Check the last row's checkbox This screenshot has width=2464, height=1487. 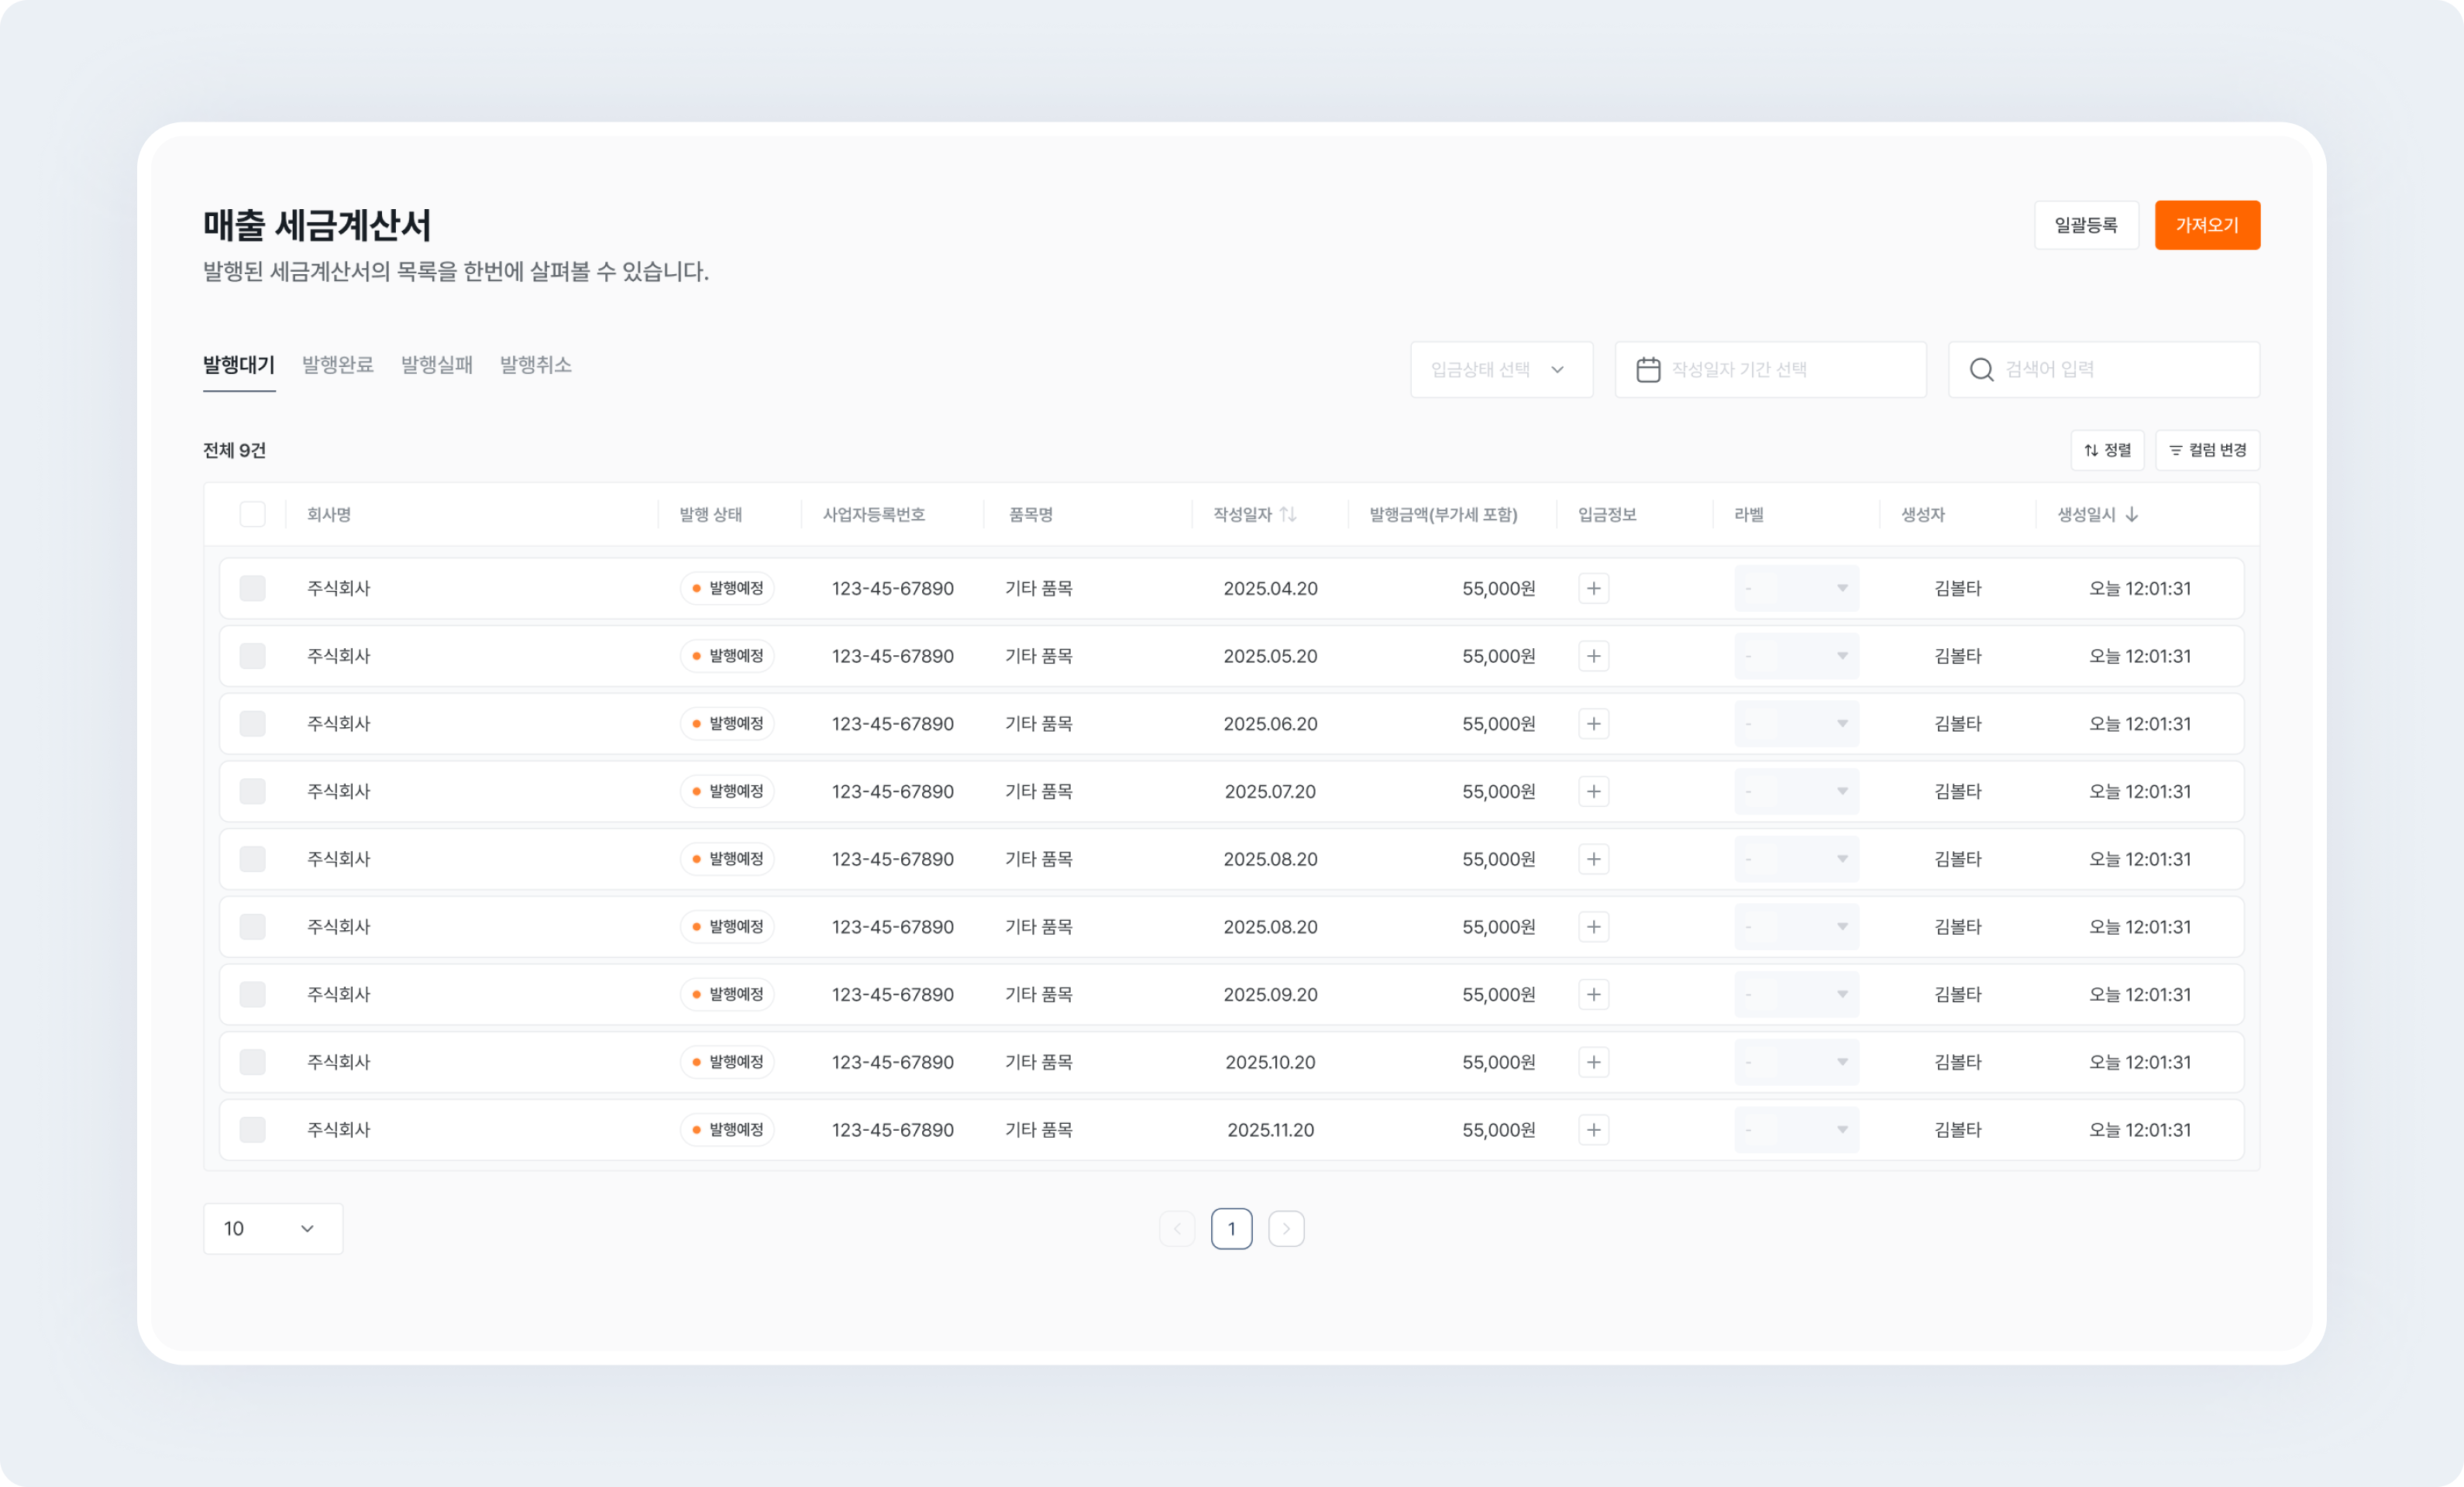[x=253, y=1129]
